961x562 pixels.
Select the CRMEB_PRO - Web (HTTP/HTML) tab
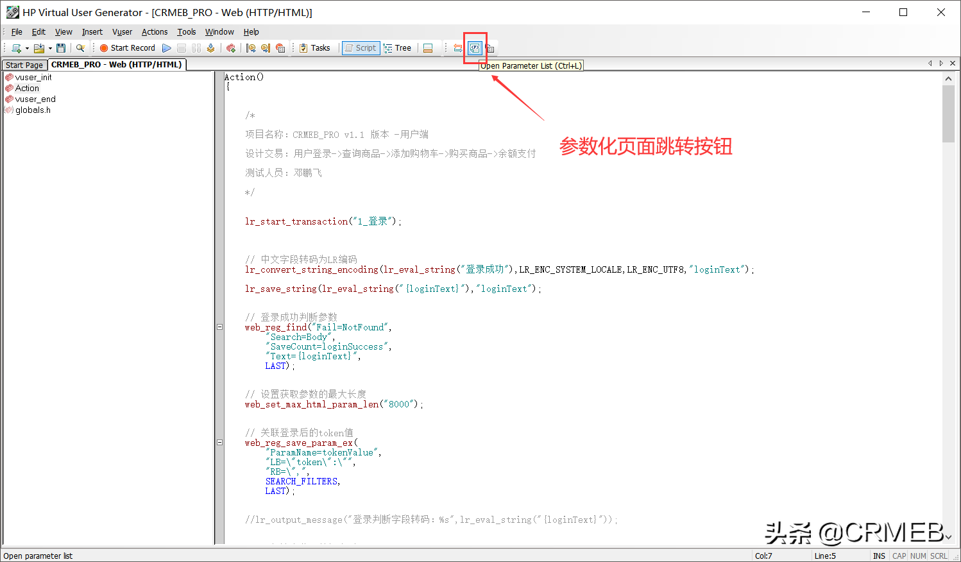116,64
